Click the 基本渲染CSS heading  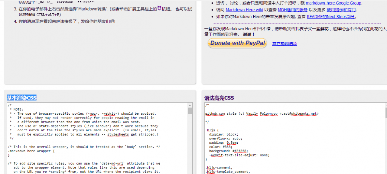coord(22,98)
